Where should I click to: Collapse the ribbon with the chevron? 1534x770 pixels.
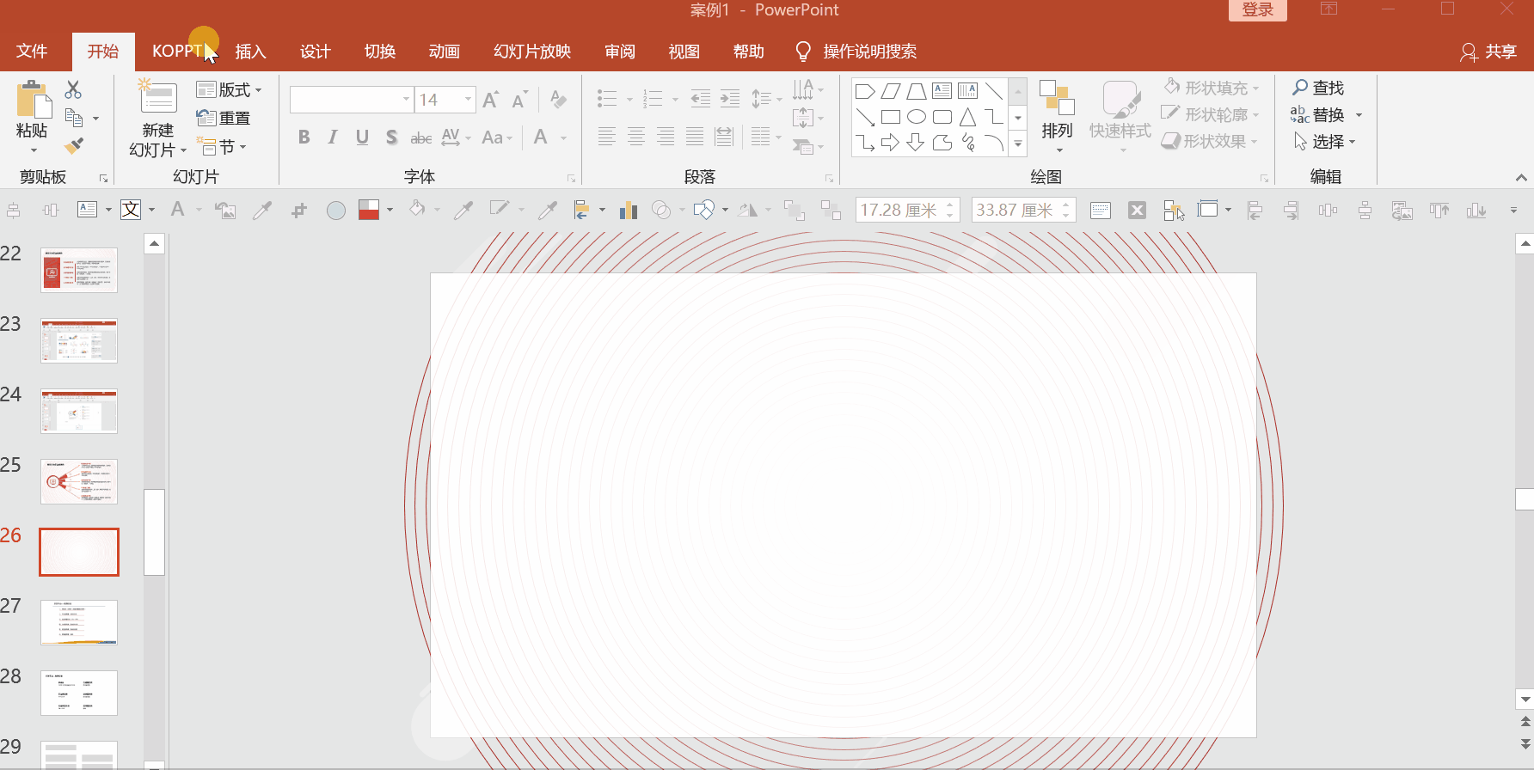(x=1521, y=178)
